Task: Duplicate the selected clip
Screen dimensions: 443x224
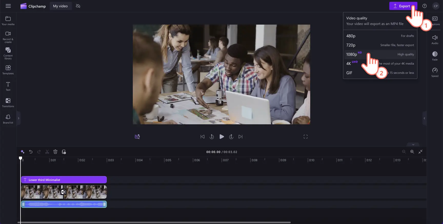Action: (64, 152)
